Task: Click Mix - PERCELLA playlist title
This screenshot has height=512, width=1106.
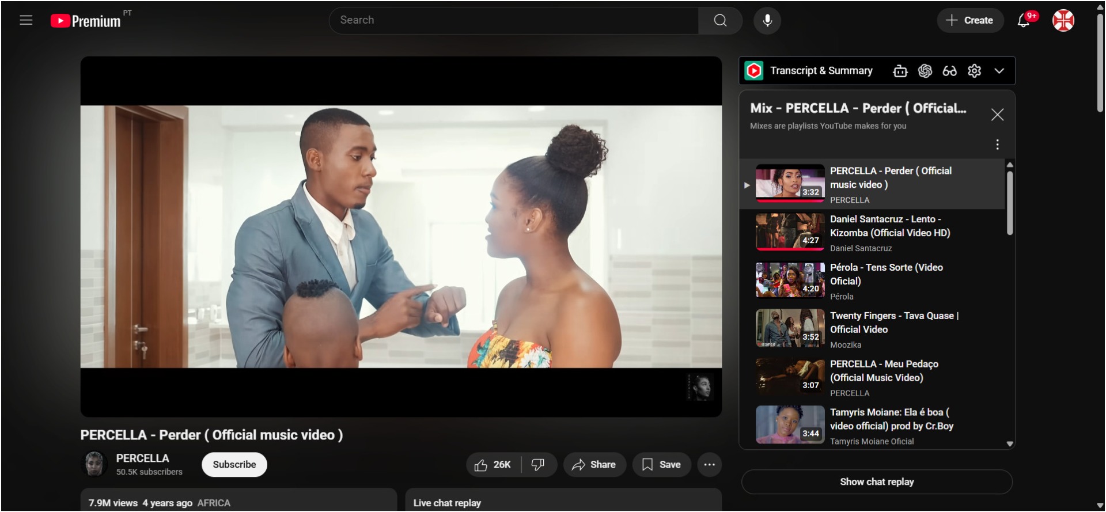Action: (x=858, y=108)
